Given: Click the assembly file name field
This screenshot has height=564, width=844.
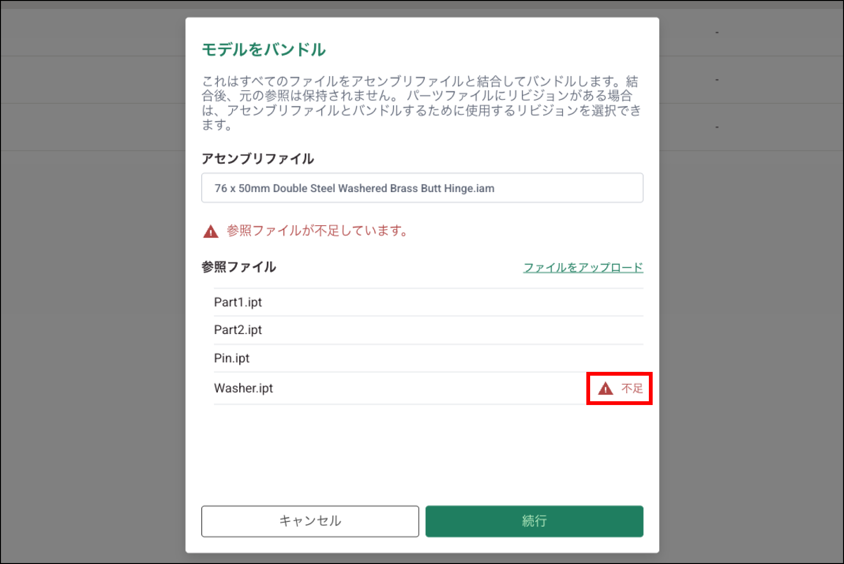Looking at the screenshot, I should pos(422,188).
